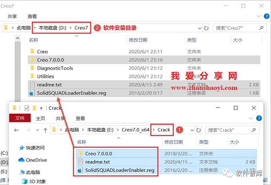271x185 pixels.
Task: Select SolidSQUADLoaderEnabler.reg in Crack window
Action: (x=166, y=170)
